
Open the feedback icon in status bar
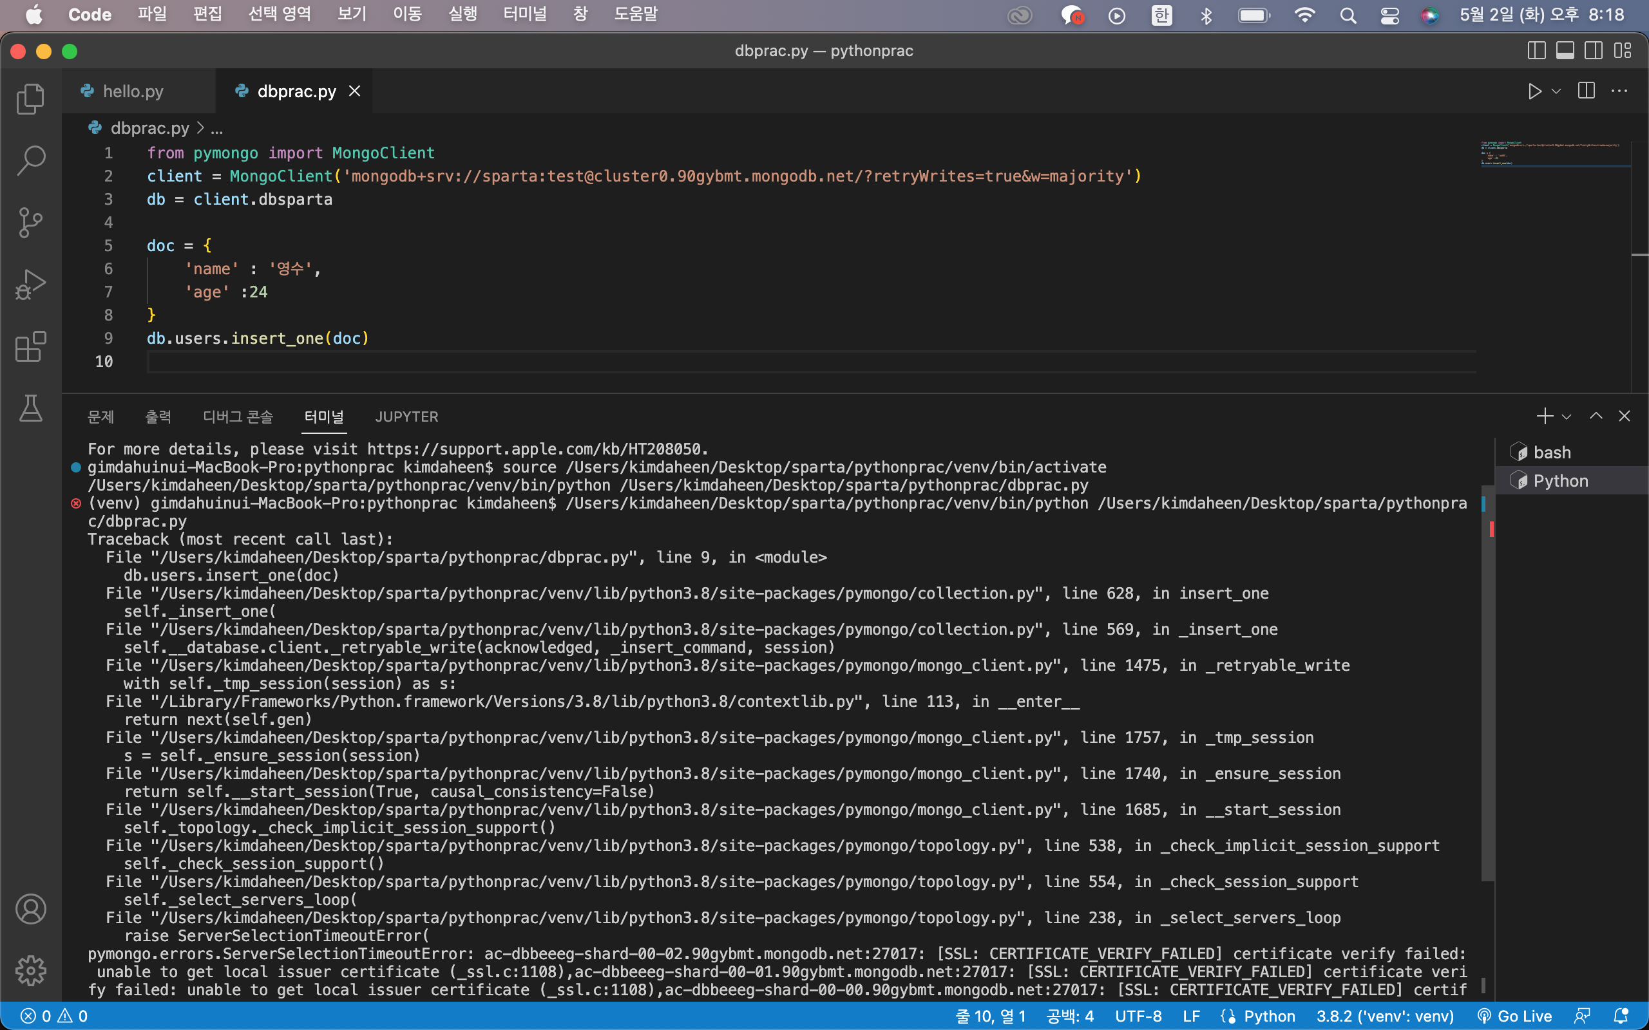point(1582,1016)
